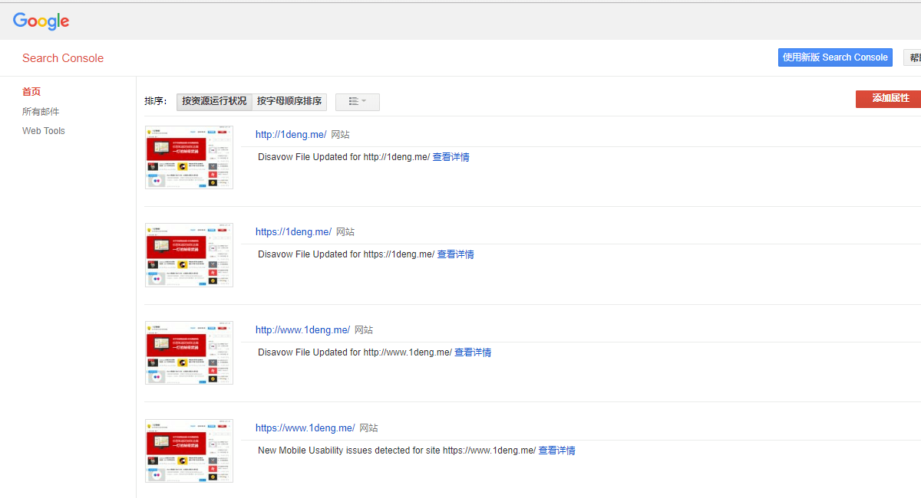Click thumbnail for https://www.1deng.me/ site

189,450
